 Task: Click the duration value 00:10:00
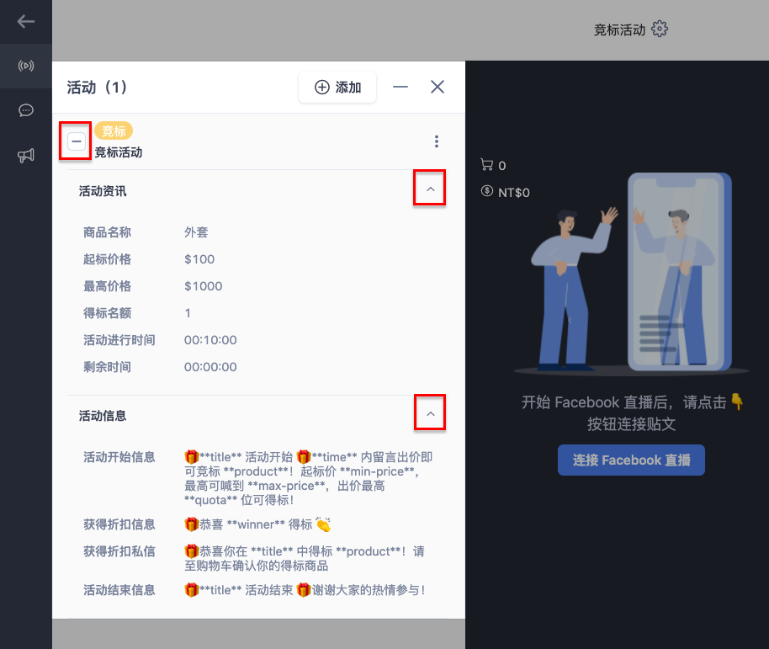point(210,340)
